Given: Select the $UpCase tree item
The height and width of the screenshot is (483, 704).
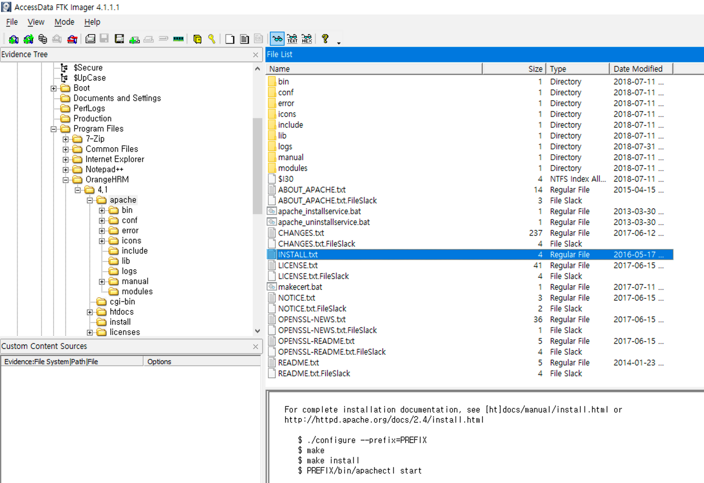Looking at the screenshot, I should [x=90, y=78].
